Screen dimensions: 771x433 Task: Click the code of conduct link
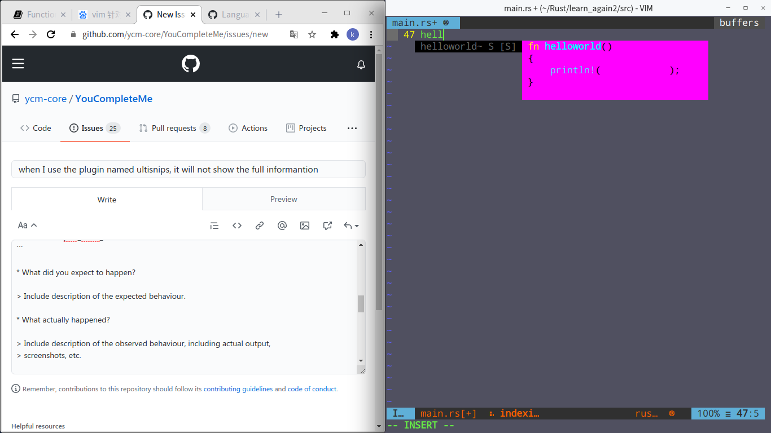pos(312,388)
